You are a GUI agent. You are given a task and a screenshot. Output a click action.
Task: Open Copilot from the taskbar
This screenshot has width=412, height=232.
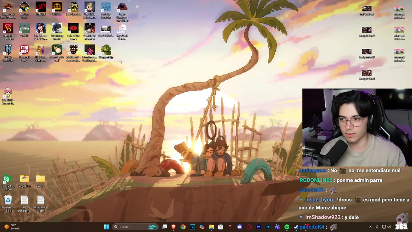click(x=202, y=227)
